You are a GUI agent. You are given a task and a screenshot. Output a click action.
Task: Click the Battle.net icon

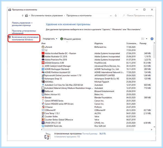pos(43,91)
